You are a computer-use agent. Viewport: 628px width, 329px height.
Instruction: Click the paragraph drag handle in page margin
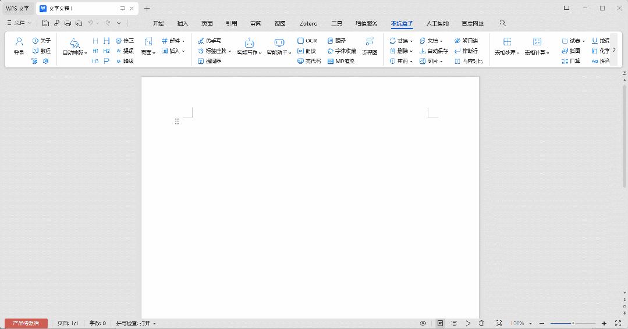[176, 121]
